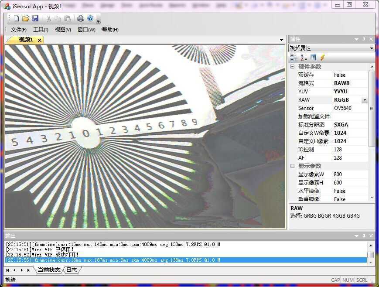This screenshot has height=287, width=379.
Task: Go to next output tab arrow
Action: (x=22, y=270)
